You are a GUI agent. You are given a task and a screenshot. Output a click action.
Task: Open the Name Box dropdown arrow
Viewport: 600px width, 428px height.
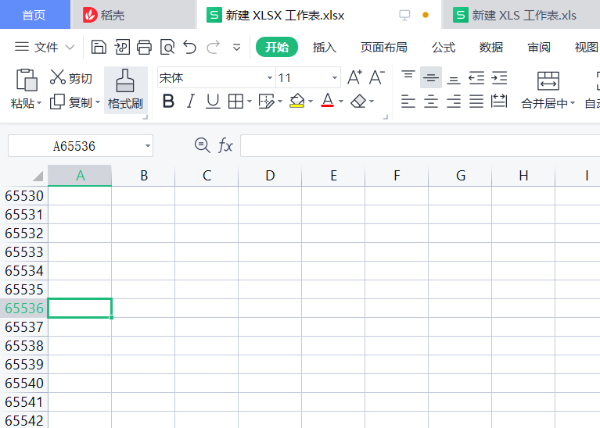coord(148,146)
